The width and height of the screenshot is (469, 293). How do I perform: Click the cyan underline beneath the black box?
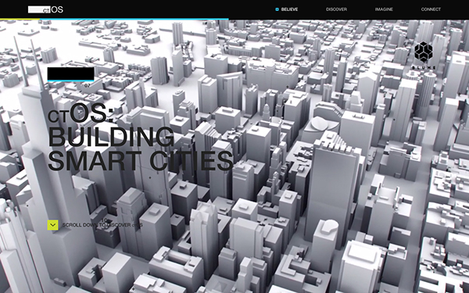pyautogui.click(x=70, y=80)
